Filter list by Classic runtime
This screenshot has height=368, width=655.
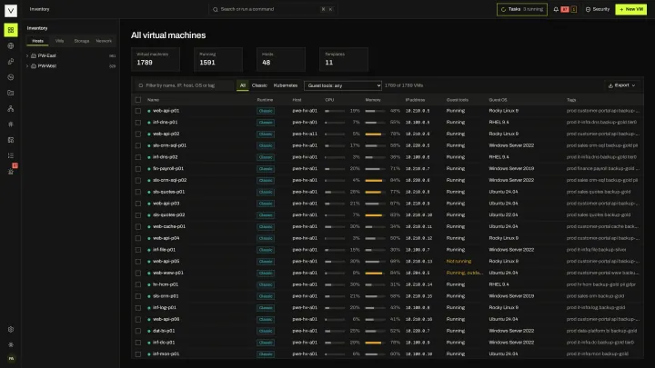[259, 85]
